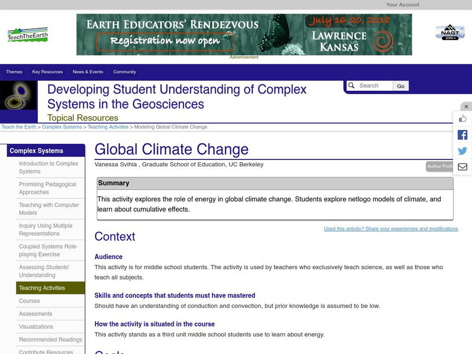Viewport: 472px width, 354px height.
Task: Click the complex systems spiral thumbnail
Action: [18, 96]
